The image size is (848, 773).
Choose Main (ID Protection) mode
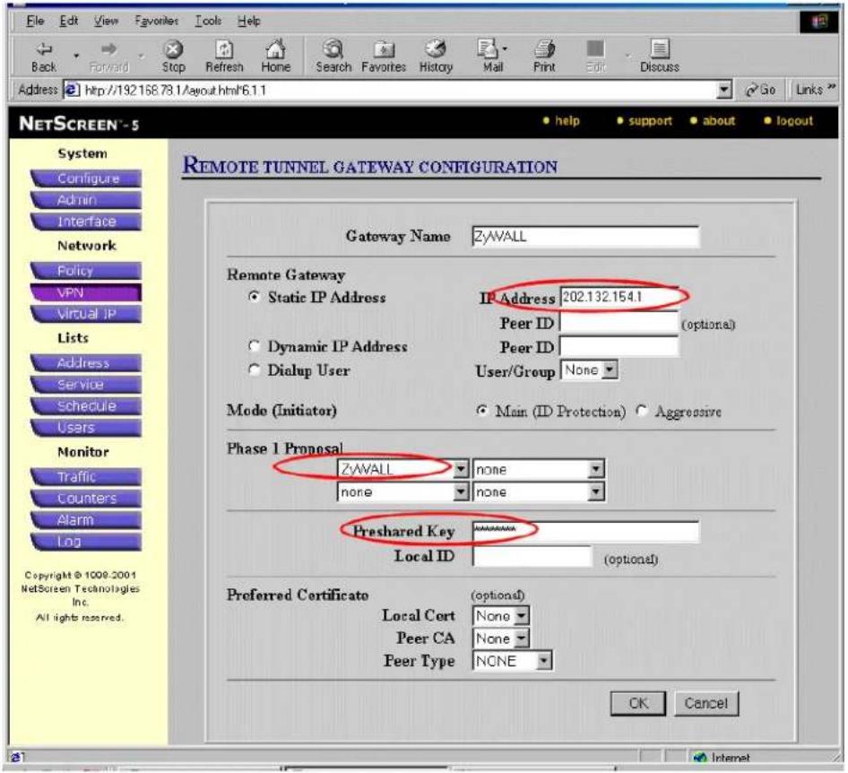tap(480, 411)
